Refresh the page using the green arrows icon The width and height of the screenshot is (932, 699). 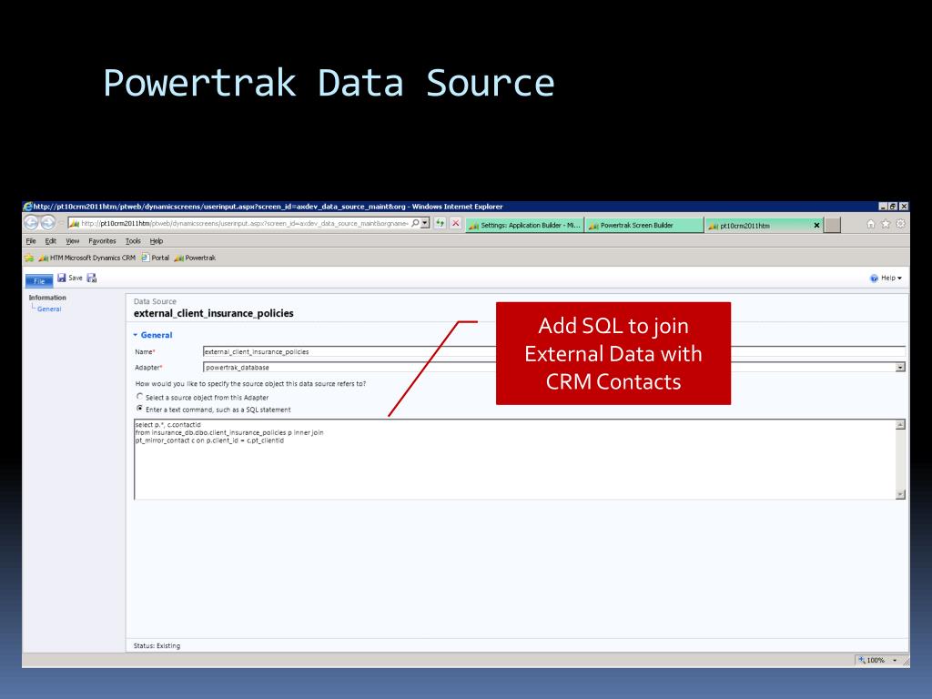pyautogui.click(x=440, y=224)
